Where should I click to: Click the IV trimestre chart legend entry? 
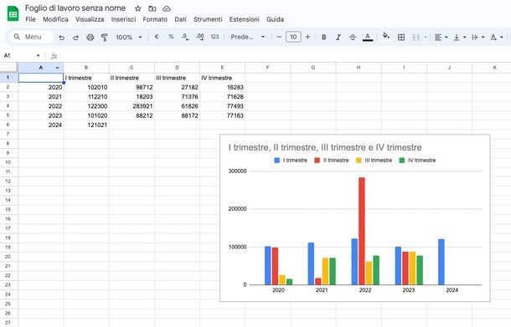point(417,161)
